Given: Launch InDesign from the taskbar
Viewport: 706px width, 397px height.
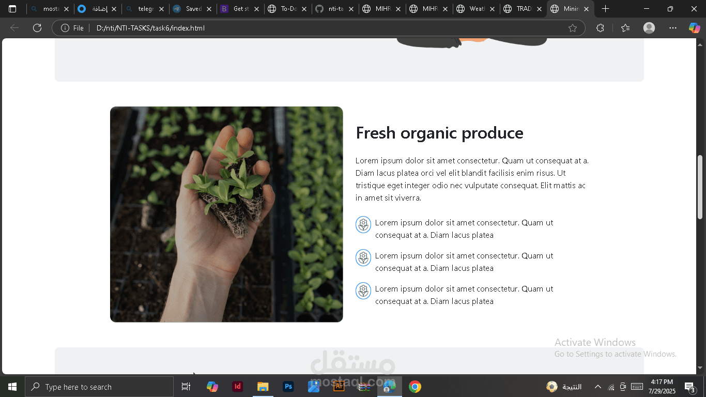Looking at the screenshot, I should point(238,387).
